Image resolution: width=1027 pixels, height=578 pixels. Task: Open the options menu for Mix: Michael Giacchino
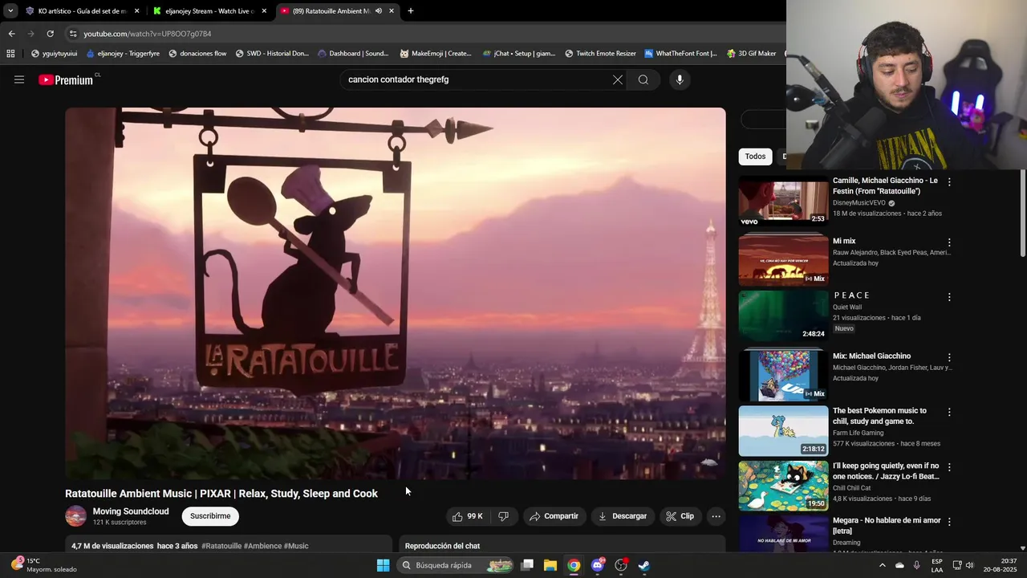949,357
